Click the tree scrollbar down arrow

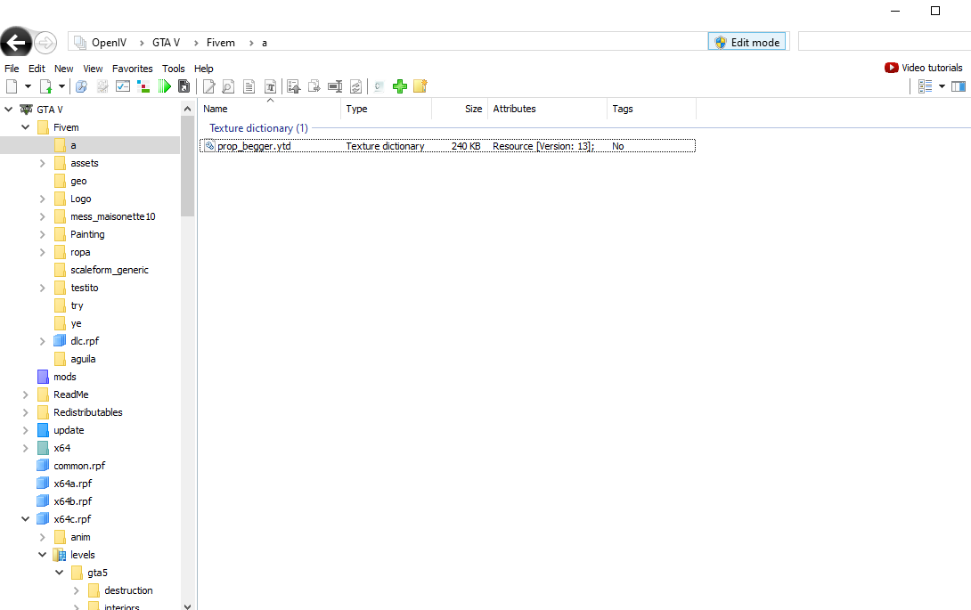click(188, 606)
